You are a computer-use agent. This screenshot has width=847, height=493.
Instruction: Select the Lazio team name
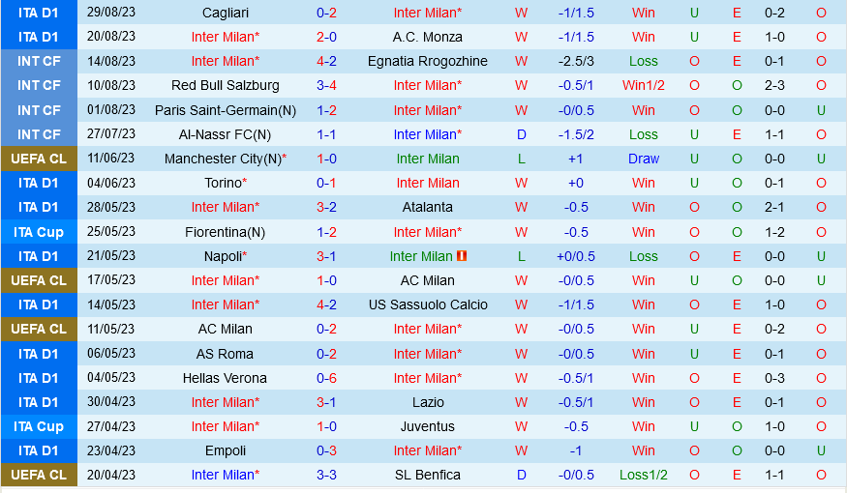(x=427, y=402)
